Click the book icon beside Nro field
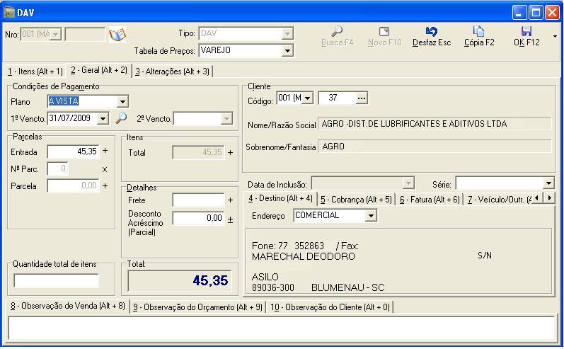This screenshot has width=564, height=349. (x=117, y=35)
